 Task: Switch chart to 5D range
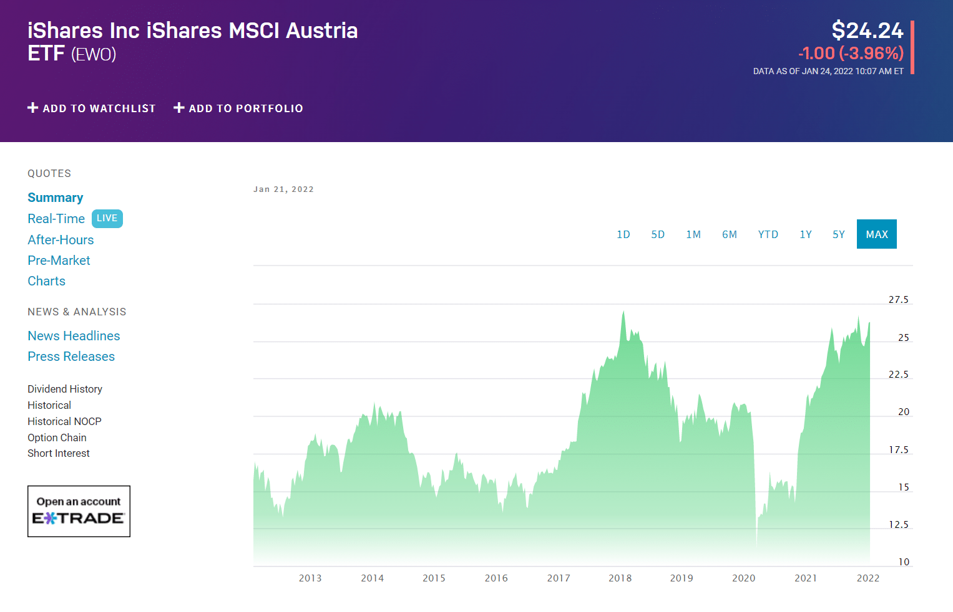click(x=658, y=234)
